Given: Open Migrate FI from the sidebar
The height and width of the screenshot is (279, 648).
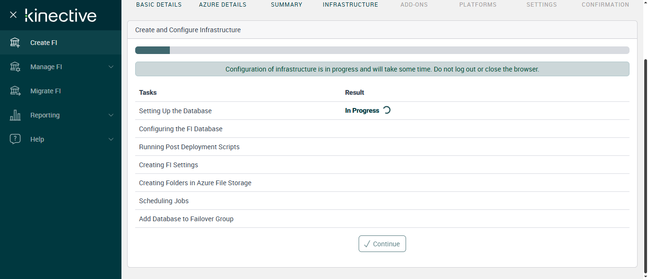Looking at the screenshot, I should pyautogui.click(x=46, y=91).
